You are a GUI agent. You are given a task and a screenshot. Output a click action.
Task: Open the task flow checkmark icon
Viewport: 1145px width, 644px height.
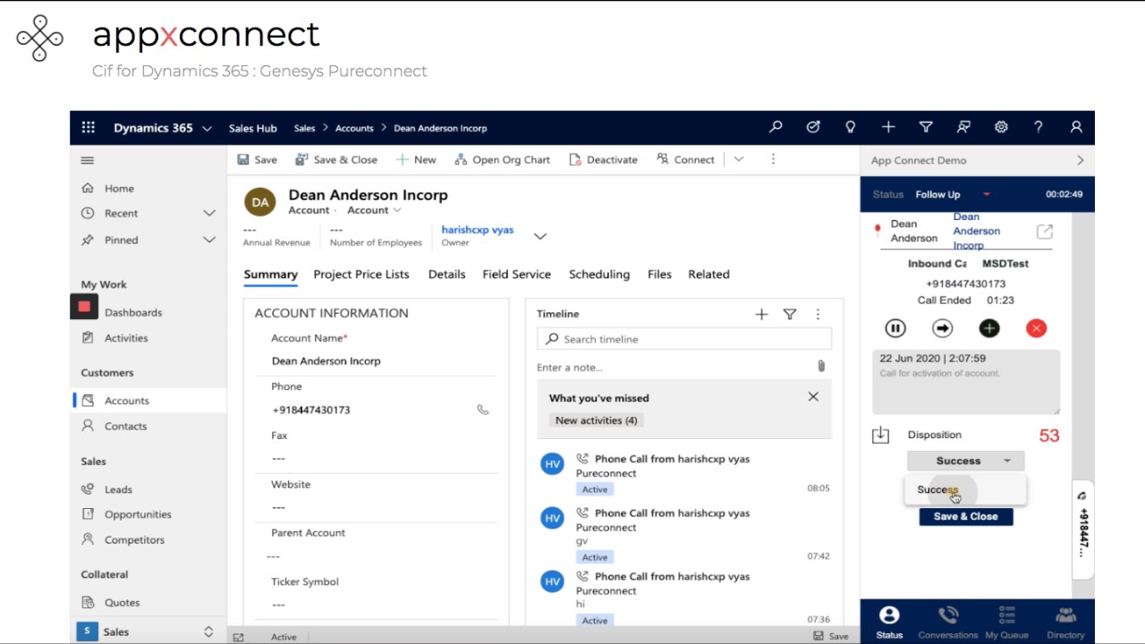[x=813, y=127]
